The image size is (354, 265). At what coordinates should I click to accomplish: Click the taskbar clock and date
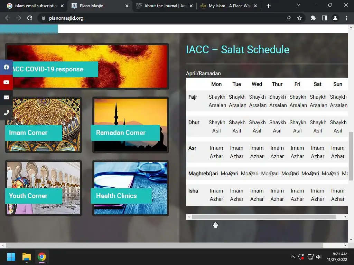tap(337, 257)
